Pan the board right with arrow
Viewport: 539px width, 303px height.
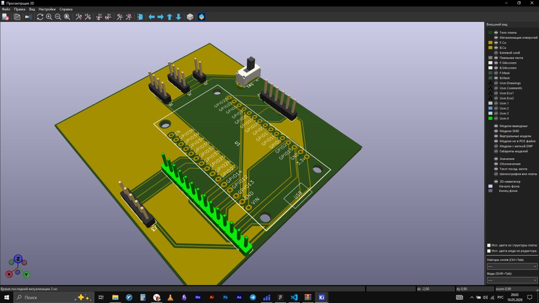(x=160, y=17)
